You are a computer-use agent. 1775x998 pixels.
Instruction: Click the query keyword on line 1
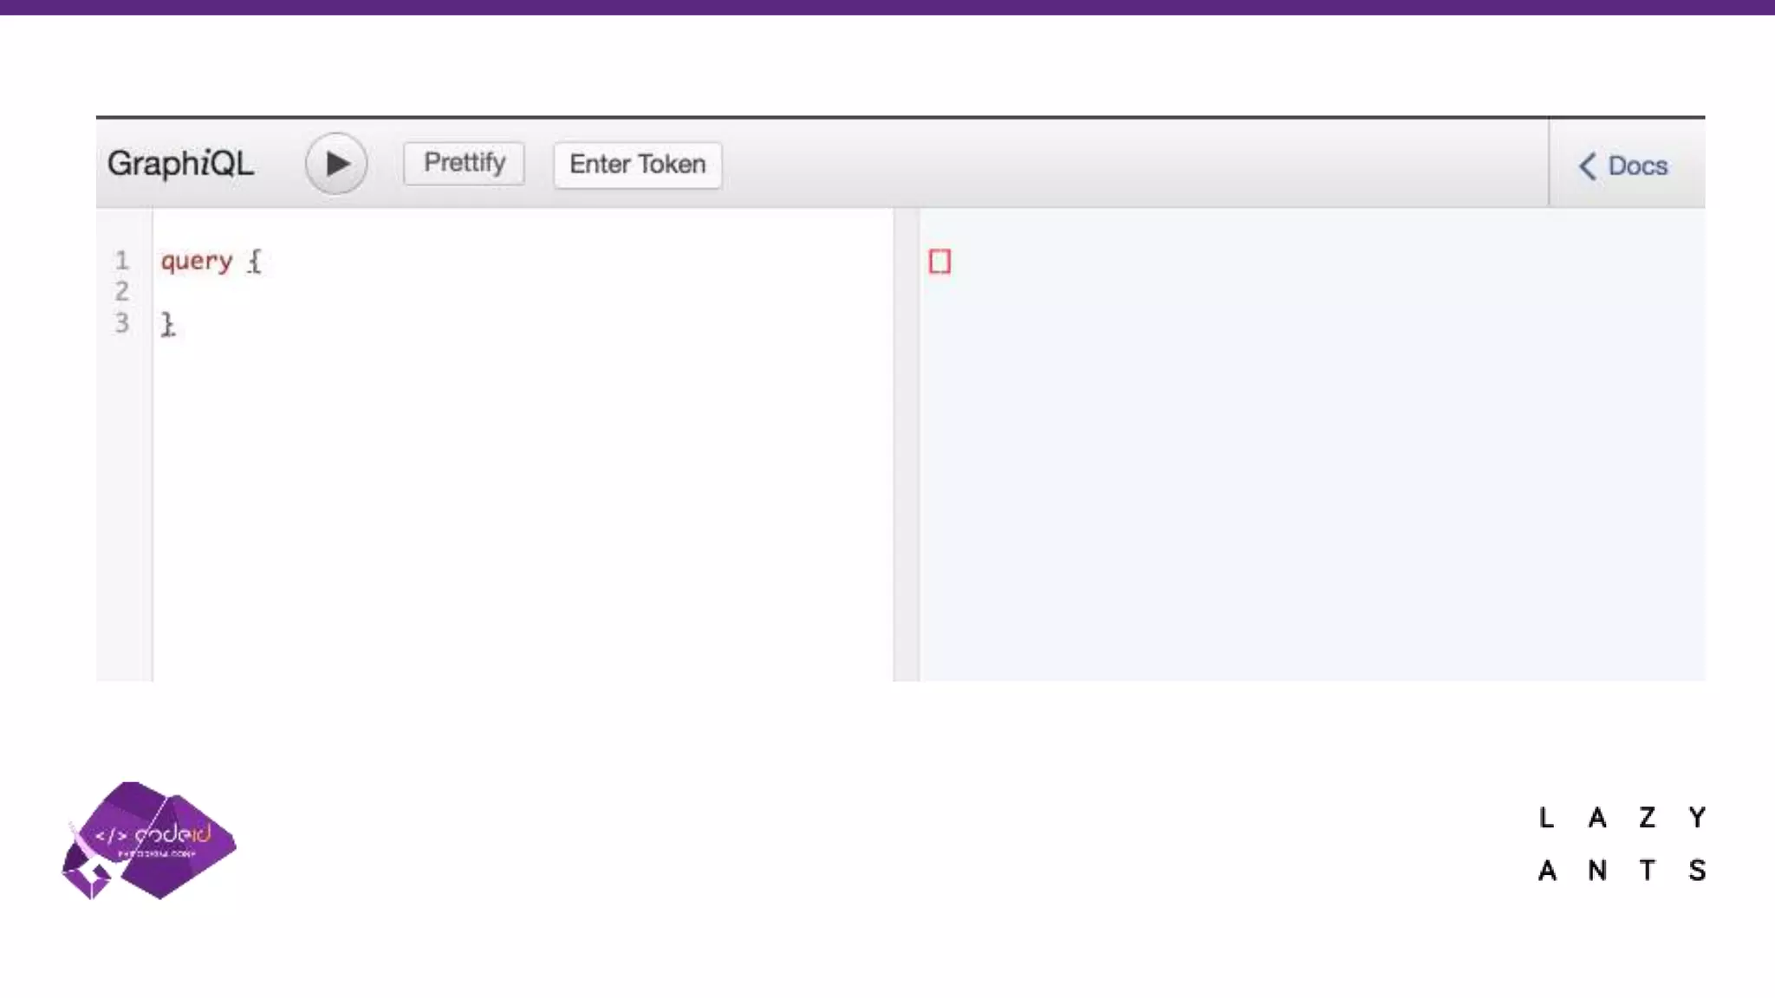197,261
